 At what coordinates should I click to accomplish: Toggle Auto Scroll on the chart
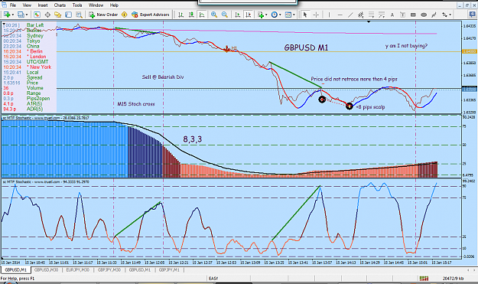click(x=238, y=15)
